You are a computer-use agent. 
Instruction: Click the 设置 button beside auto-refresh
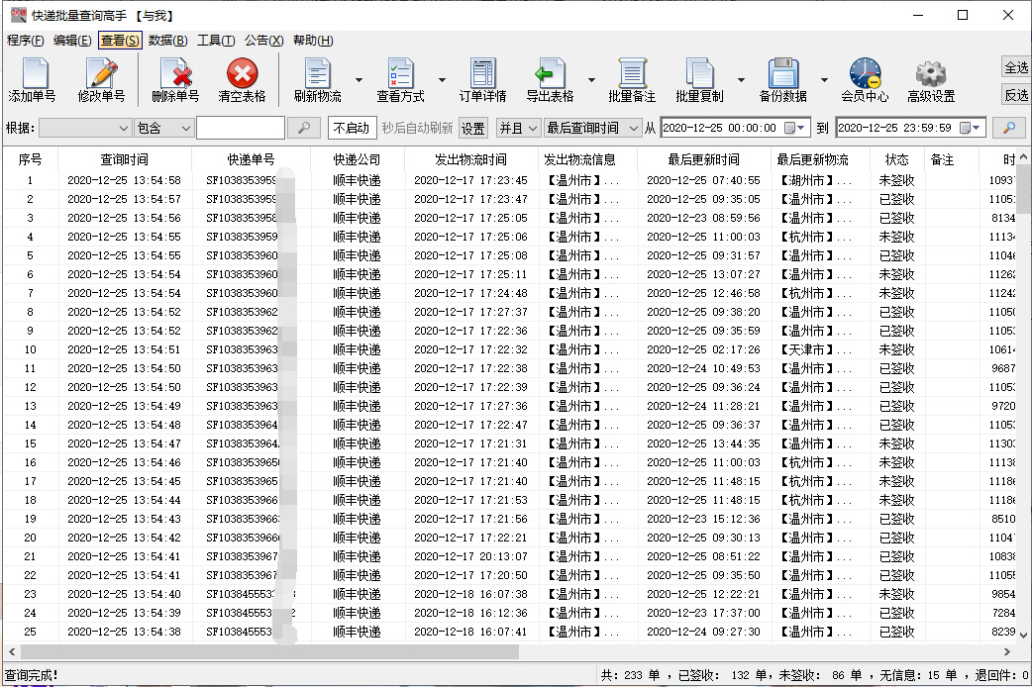point(473,128)
